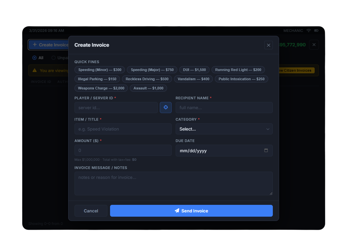344x241 pixels.
Task: Click the QUICK FINES section label
Action: [87, 62]
